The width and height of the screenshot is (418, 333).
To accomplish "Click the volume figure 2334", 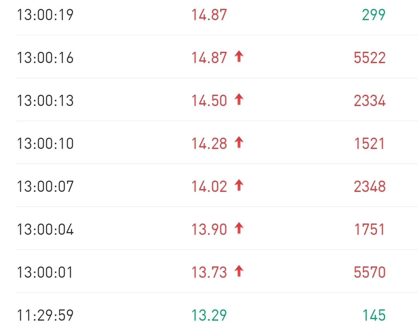I will coord(370,101).
